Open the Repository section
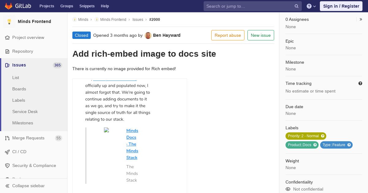The image size is (368, 193). point(23,51)
